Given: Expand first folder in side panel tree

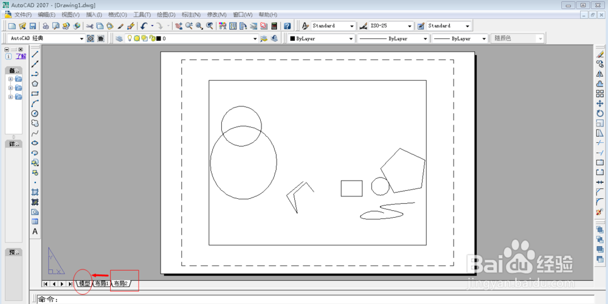Looking at the screenshot, I should click(10, 79).
